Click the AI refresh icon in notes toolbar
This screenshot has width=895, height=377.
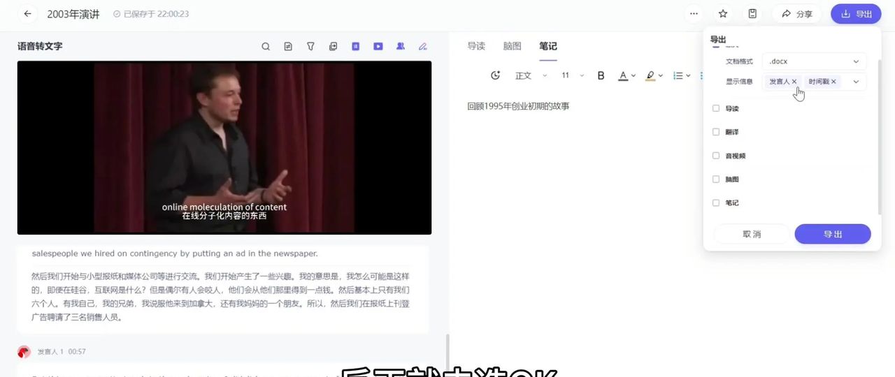(x=496, y=75)
